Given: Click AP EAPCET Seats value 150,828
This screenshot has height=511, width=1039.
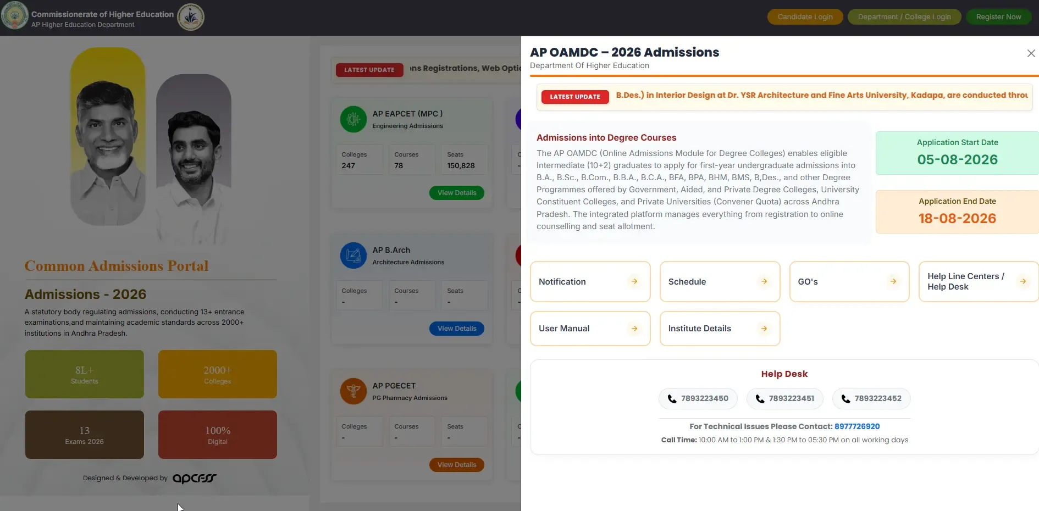Looking at the screenshot, I should (461, 165).
